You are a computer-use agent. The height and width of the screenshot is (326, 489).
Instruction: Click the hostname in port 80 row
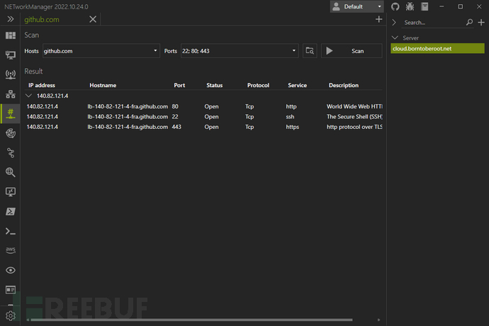pos(128,106)
